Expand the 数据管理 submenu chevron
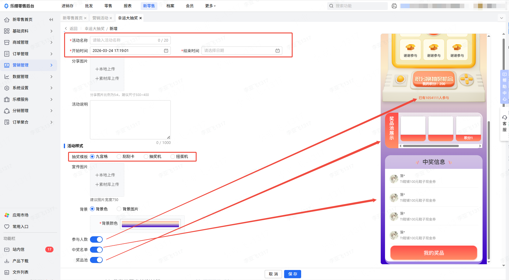The height and width of the screenshot is (280, 509). click(51, 77)
